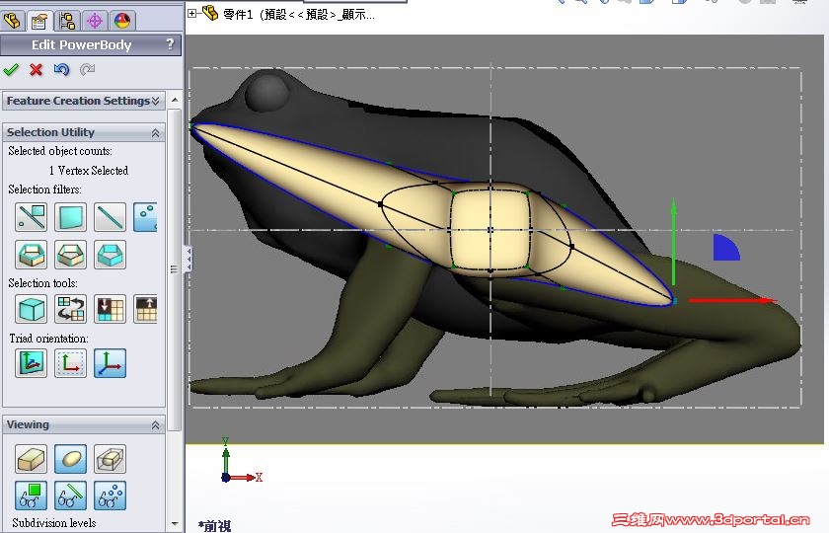Enable the face selection filter
Screen dimensions: 829x533
(x=70, y=217)
